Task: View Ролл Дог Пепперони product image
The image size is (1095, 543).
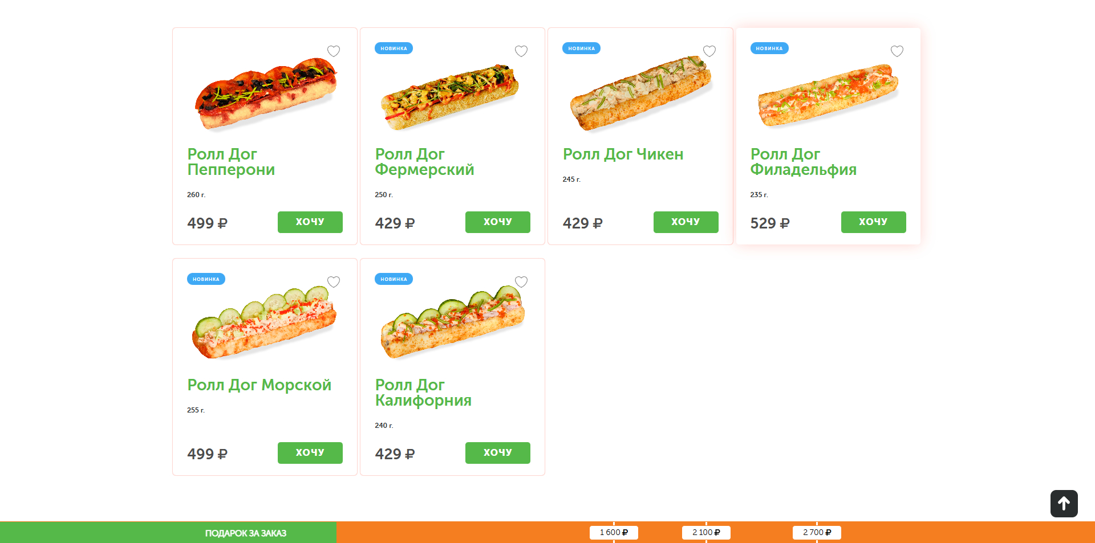Action: 265,92
